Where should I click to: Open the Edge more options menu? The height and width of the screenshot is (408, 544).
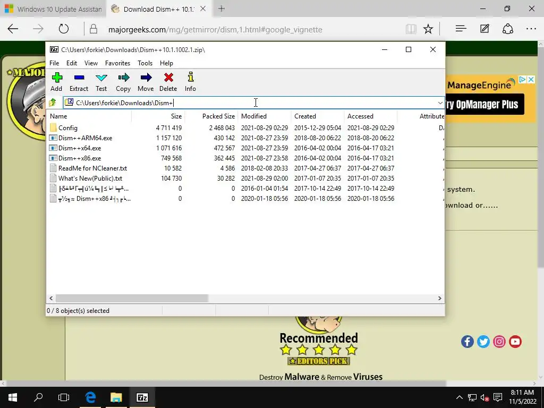(x=531, y=29)
